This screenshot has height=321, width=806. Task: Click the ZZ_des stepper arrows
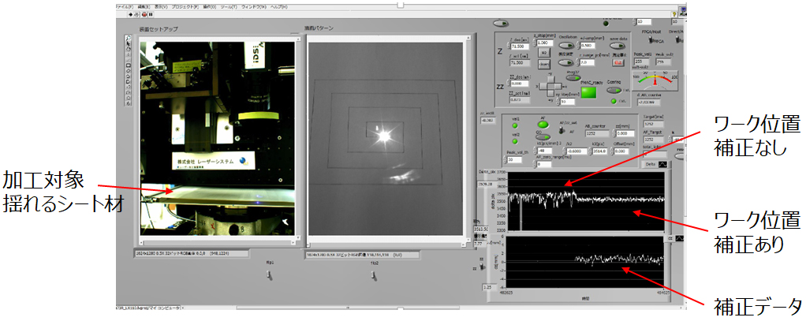pyautogui.click(x=507, y=83)
